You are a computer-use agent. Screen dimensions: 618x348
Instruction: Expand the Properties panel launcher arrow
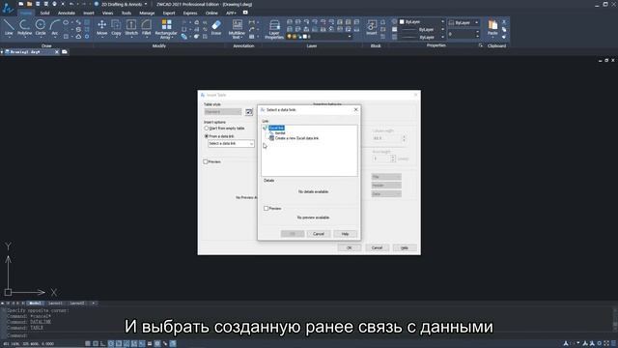[481, 45]
